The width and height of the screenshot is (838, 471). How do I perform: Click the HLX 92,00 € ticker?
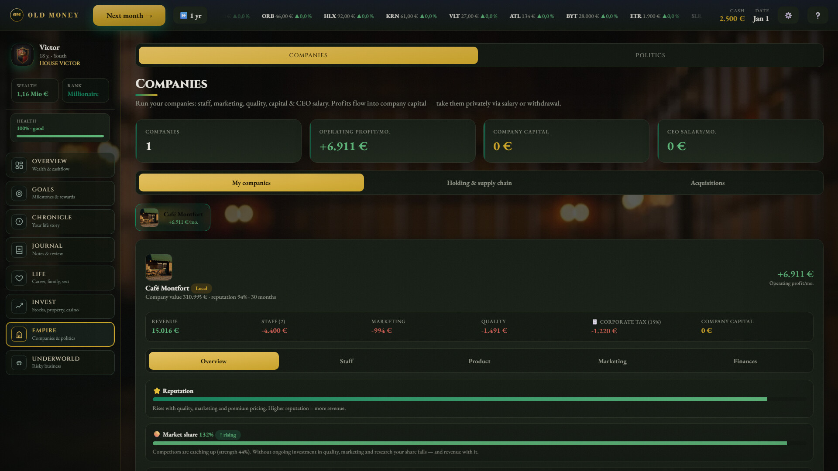(x=349, y=16)
